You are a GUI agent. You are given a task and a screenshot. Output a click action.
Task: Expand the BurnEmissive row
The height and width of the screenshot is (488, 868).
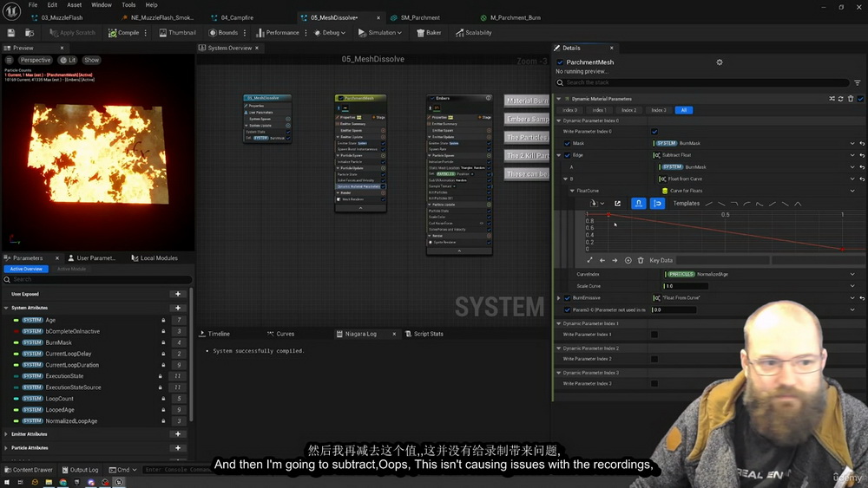point(558,298)
